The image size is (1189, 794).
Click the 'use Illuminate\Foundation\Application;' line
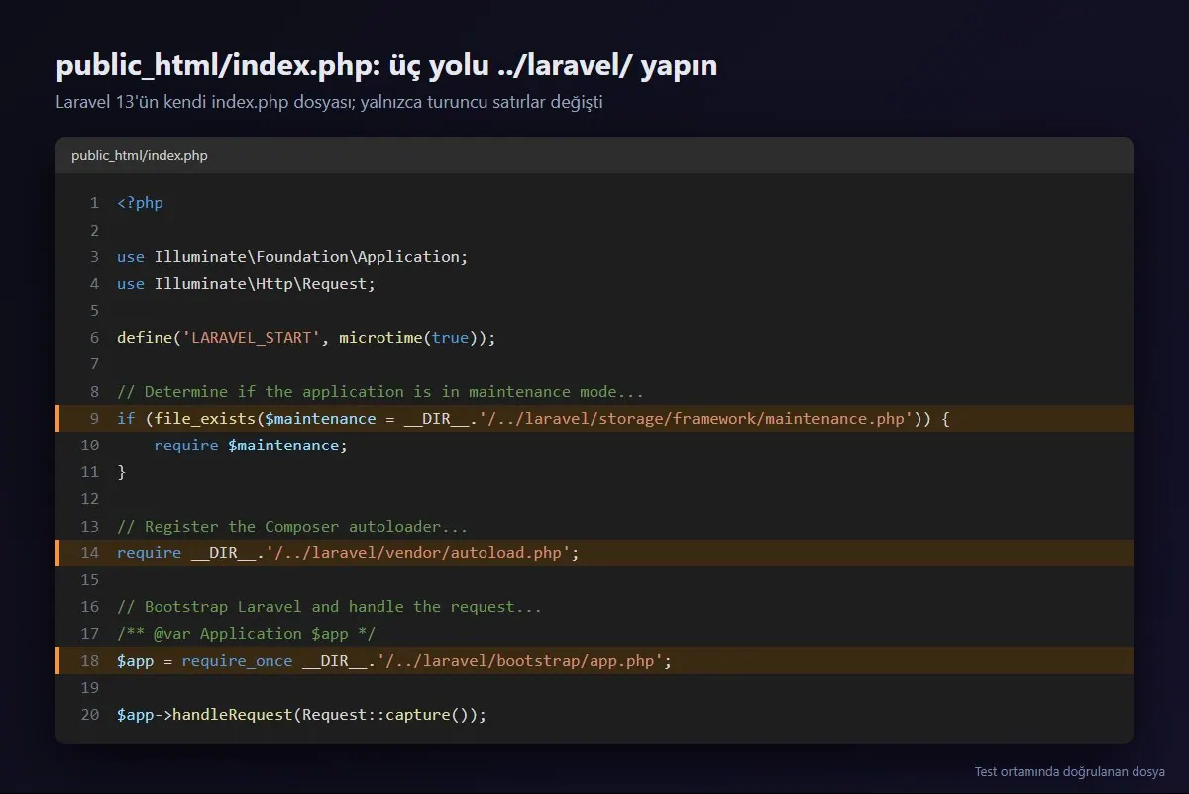tap(292, 256)
